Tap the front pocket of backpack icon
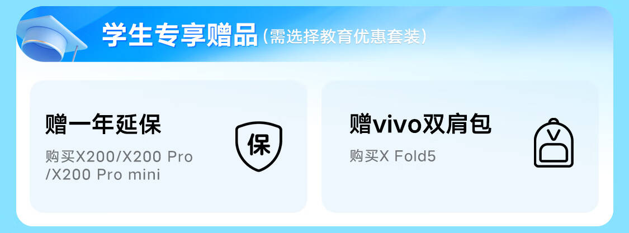 (554, 152)
